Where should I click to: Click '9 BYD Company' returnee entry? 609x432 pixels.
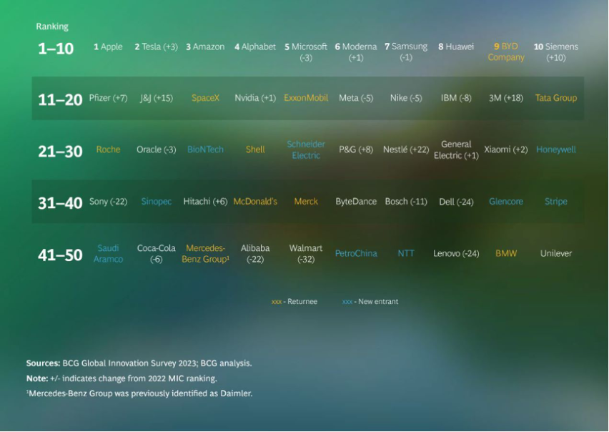coord(506,51)
